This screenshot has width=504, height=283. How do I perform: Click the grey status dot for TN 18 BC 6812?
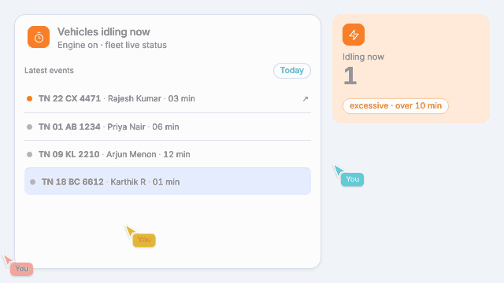click(x=32, y=182)
